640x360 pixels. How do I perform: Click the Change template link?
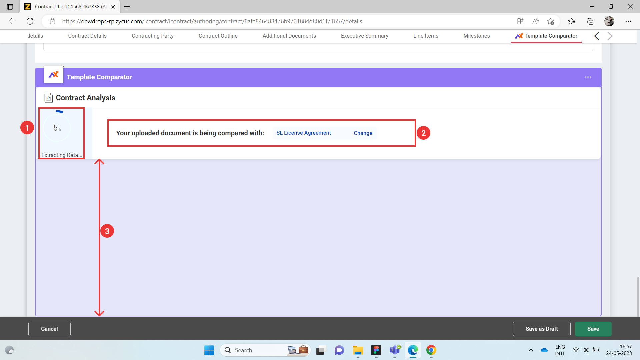(363, 133)
